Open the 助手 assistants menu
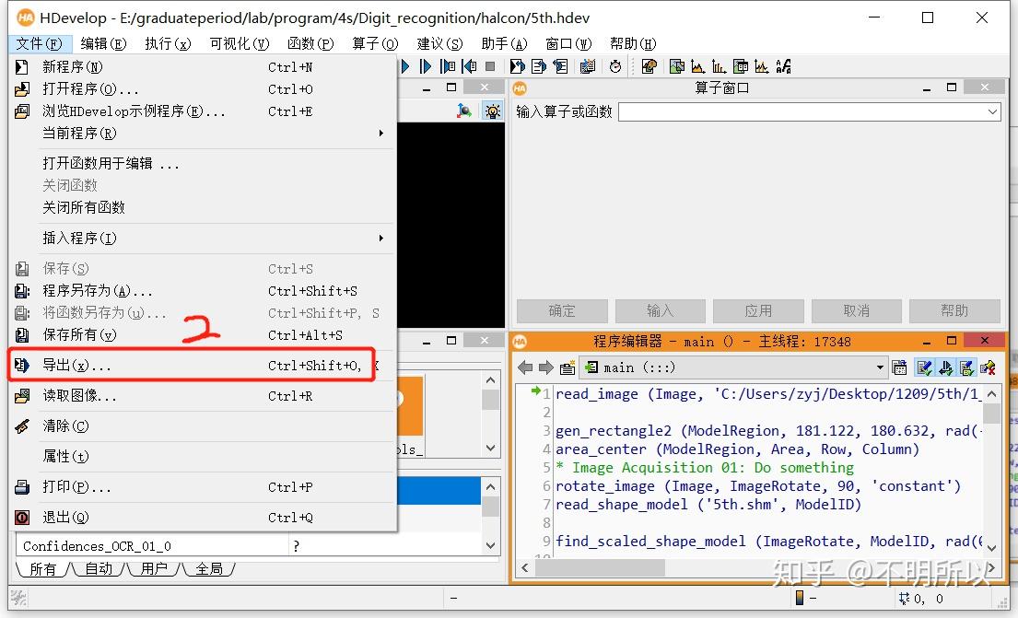This screenshot has height=618, width=1018. 504,43
